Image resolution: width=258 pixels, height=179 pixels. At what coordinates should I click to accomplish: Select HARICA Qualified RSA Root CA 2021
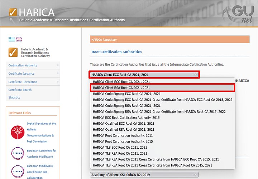click(x=123, y=129)
